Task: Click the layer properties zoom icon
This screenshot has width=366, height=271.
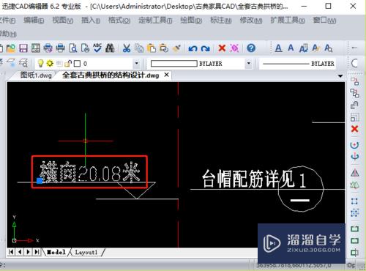Action: [23, 64]
